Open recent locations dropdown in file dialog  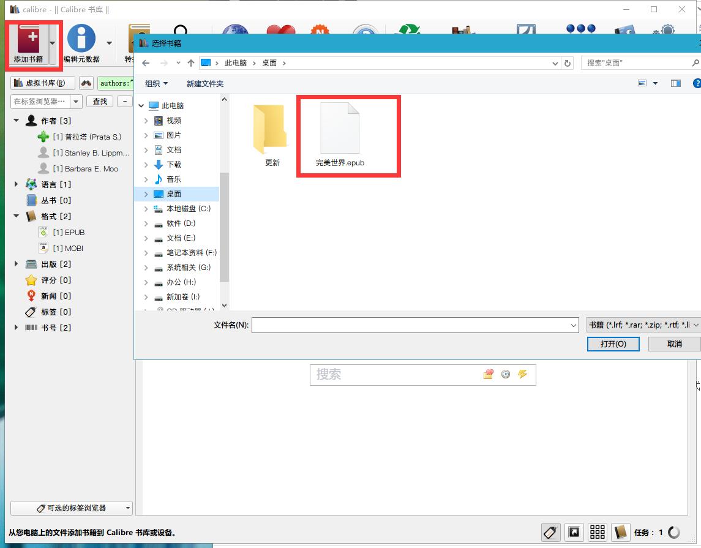tap(178, 63)
